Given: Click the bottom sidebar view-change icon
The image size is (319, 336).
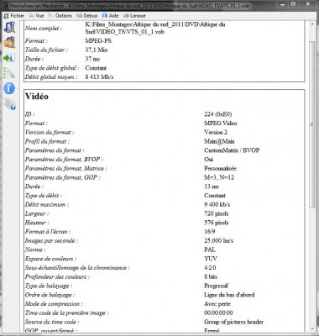Looking at the screenshot, I should click(9, 104).
